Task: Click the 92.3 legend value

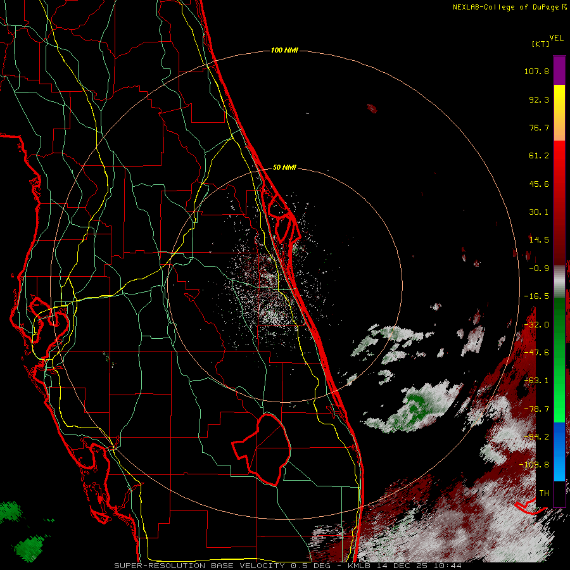Action: 539,99
